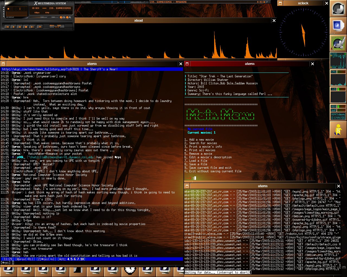This screenshot has height=277, width=347.
Task: Open the xclock window menu button
Action: (281, 3)
